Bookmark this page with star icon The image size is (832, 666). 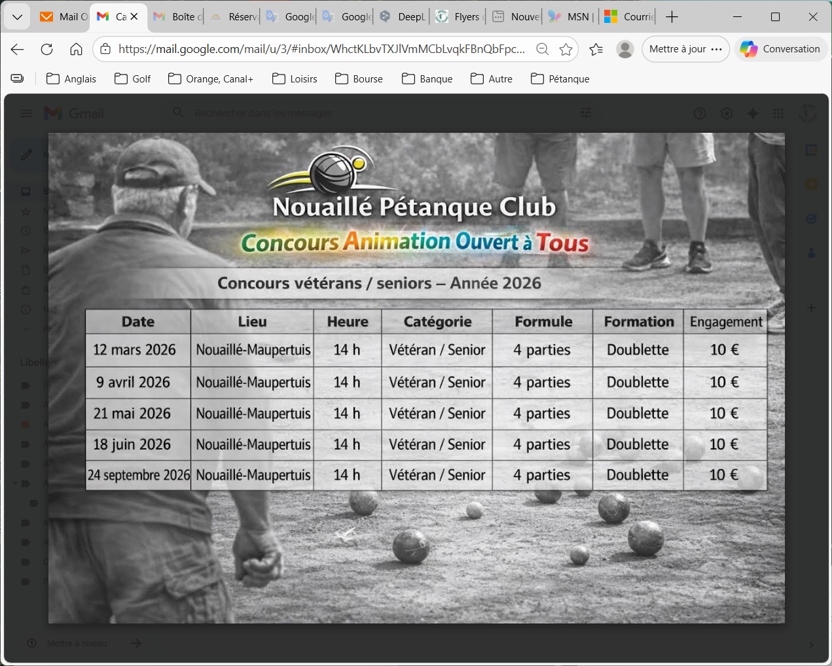[x=566, y=49]
